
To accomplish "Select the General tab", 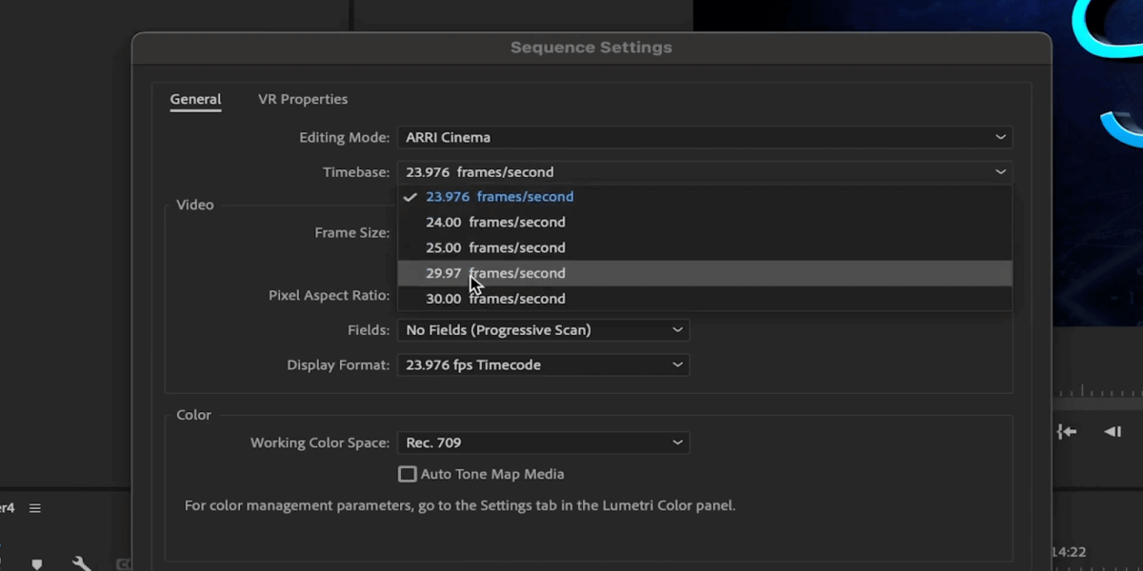I will click(195, 99).
